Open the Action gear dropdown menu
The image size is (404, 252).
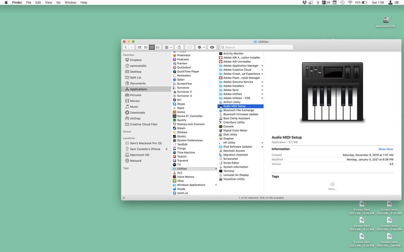point(201,47)
